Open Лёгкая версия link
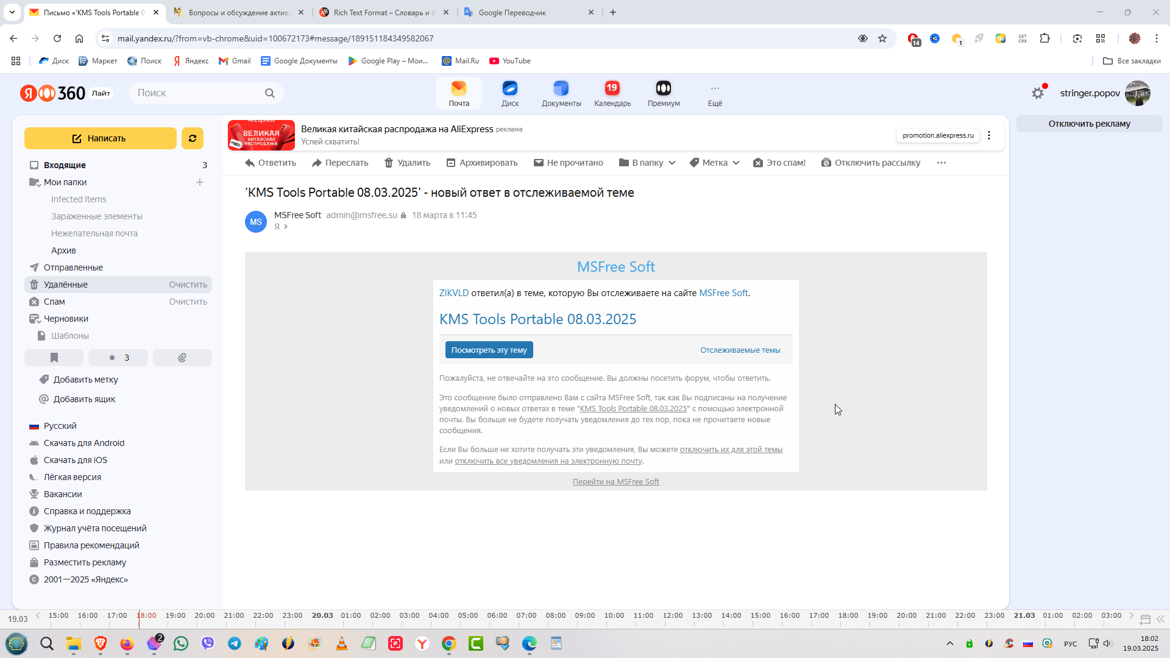Viewport: 1170px width, 658px height. point(73,477)
